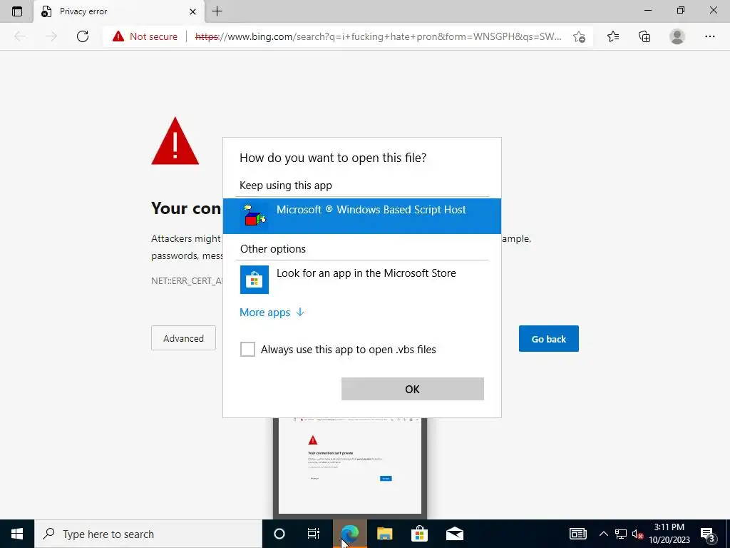Click the red warning triangle on page

tap(175, 141)
